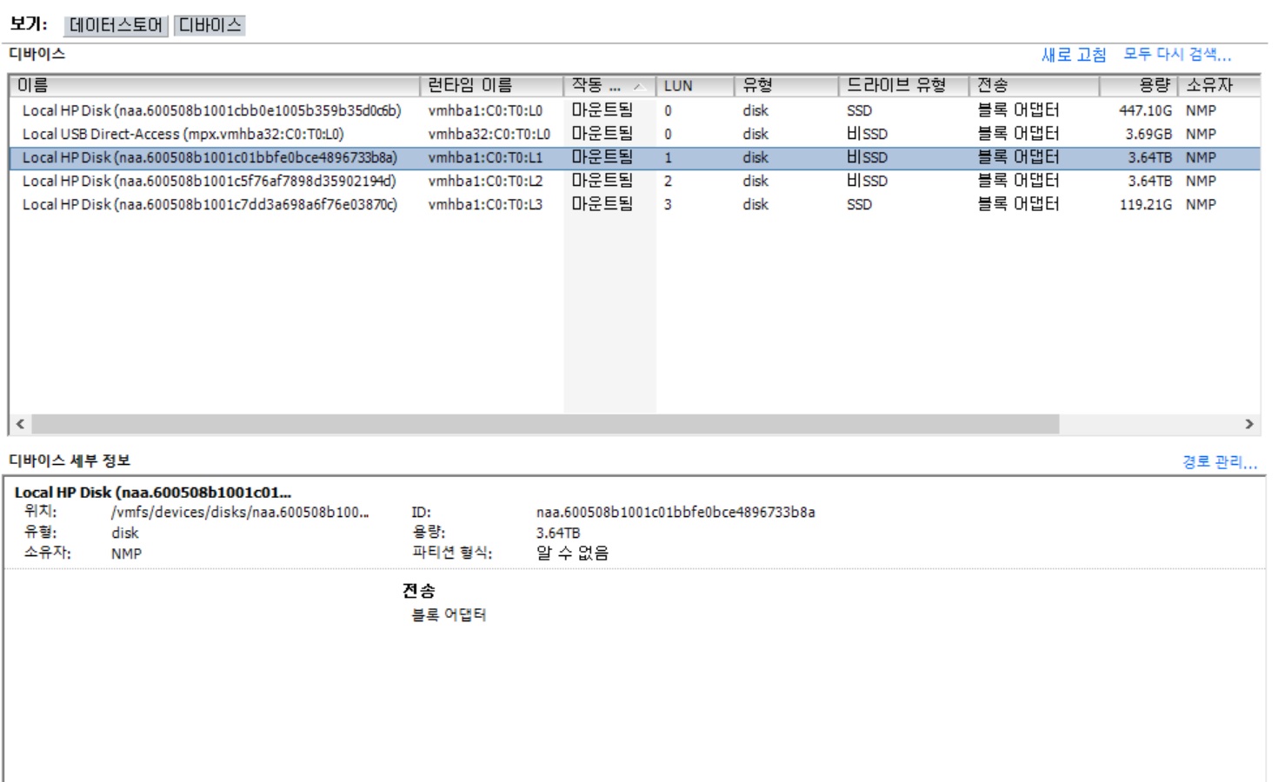Image resolution: width=1278 pixels, height=782 pixels.
Task: Select Local HP Disk naa.600508b1001c7dd3a698a6f76e03870c row
Action: point(635,204)
